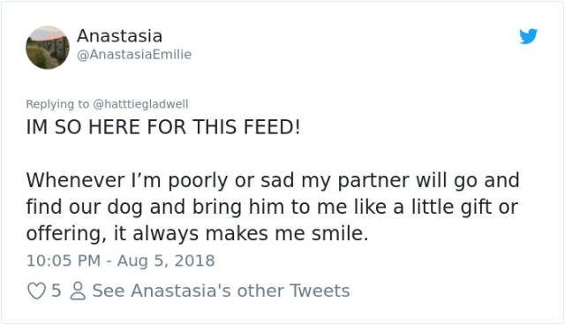565x325 pixels.
Task: Open See Anastasia's other Tweets
Action: [x=221, y=291]
